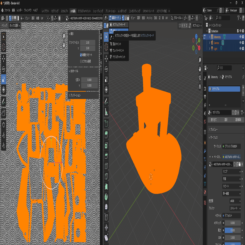This screenshot has height=245, width=245.
Task: Expand the アノテーション panel
Action: (84, 95)
